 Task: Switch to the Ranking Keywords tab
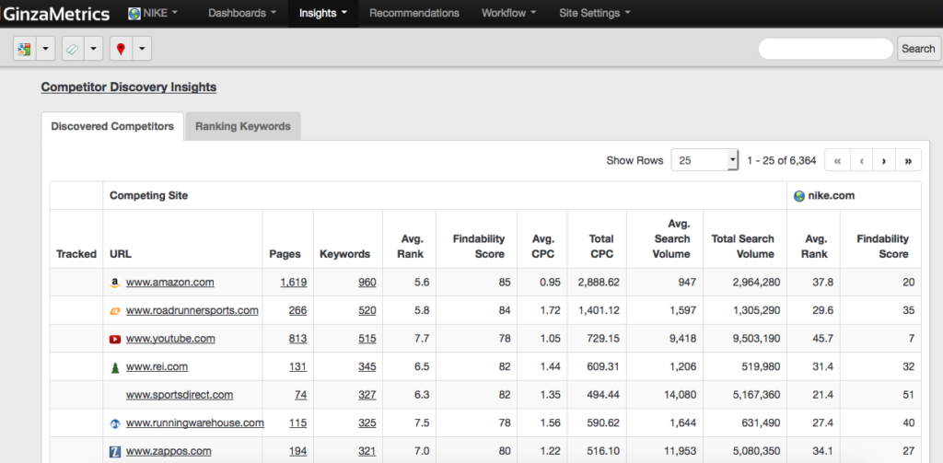point(243,126)
